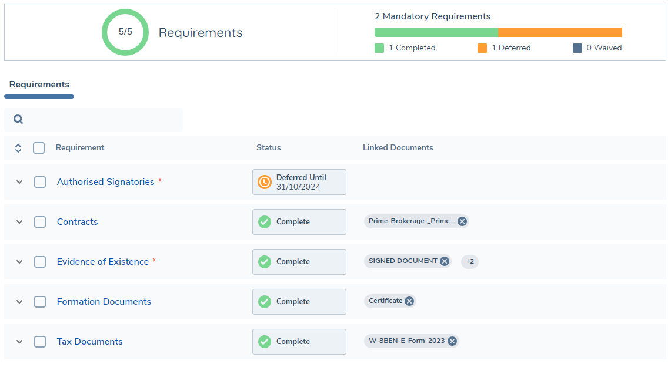This screenshot has width=671, height=374.
Task: Open the Contracts requirement link
Action: point(77,222)
